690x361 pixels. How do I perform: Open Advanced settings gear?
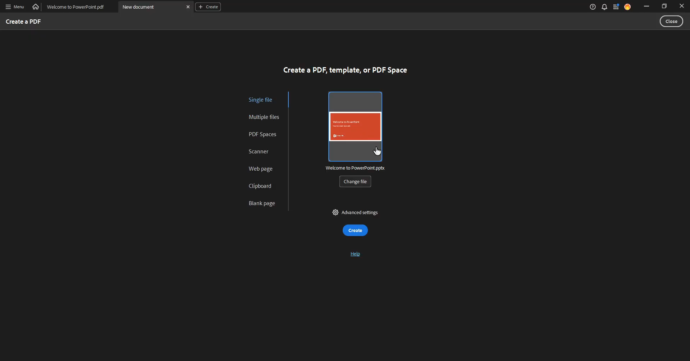click(355, 212)
